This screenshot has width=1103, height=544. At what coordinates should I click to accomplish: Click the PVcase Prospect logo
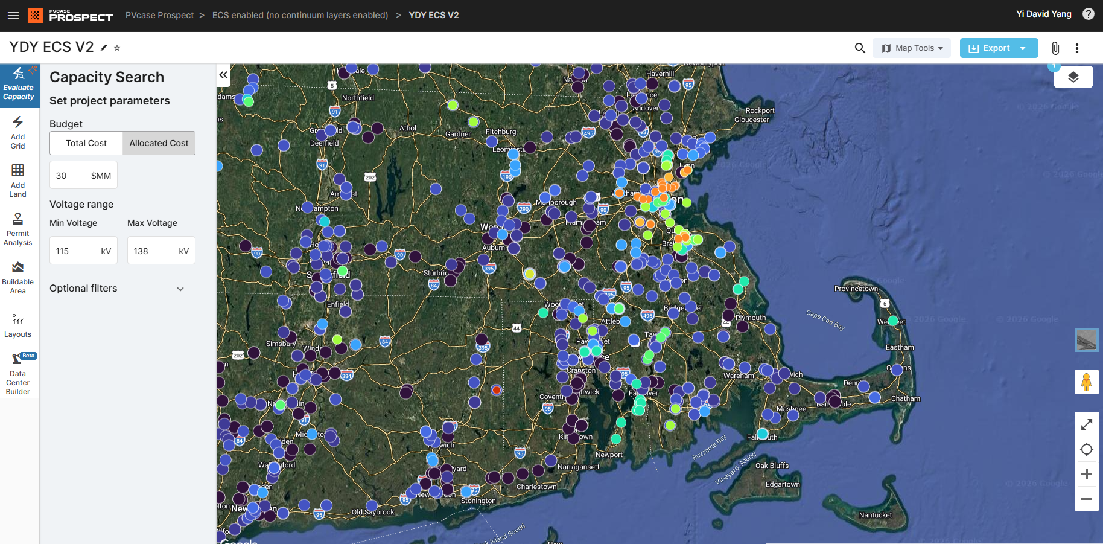click(70, 16)
